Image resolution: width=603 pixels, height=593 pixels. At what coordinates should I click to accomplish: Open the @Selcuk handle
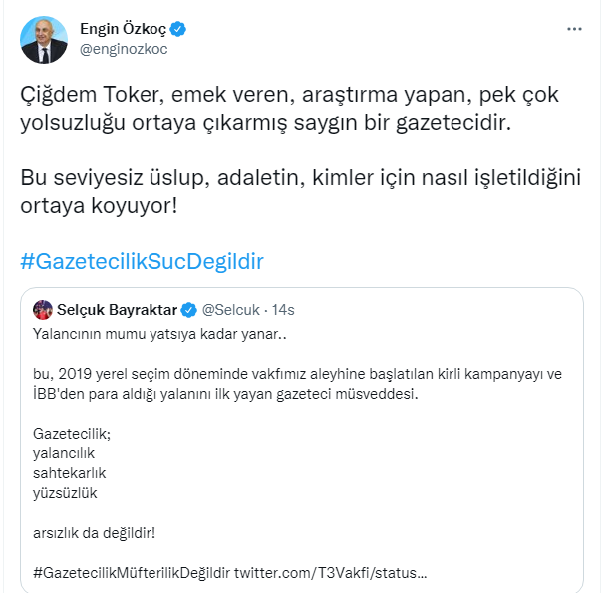(x=228, y=310)
